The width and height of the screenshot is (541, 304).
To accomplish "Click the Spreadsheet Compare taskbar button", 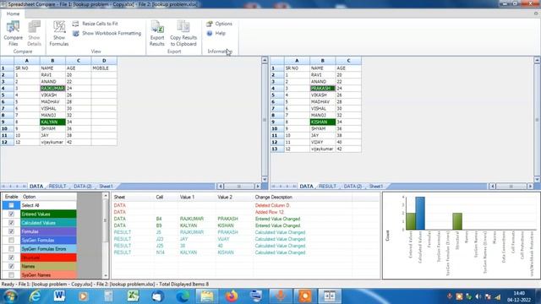I will pyautogui.click(x=330, y=296).
